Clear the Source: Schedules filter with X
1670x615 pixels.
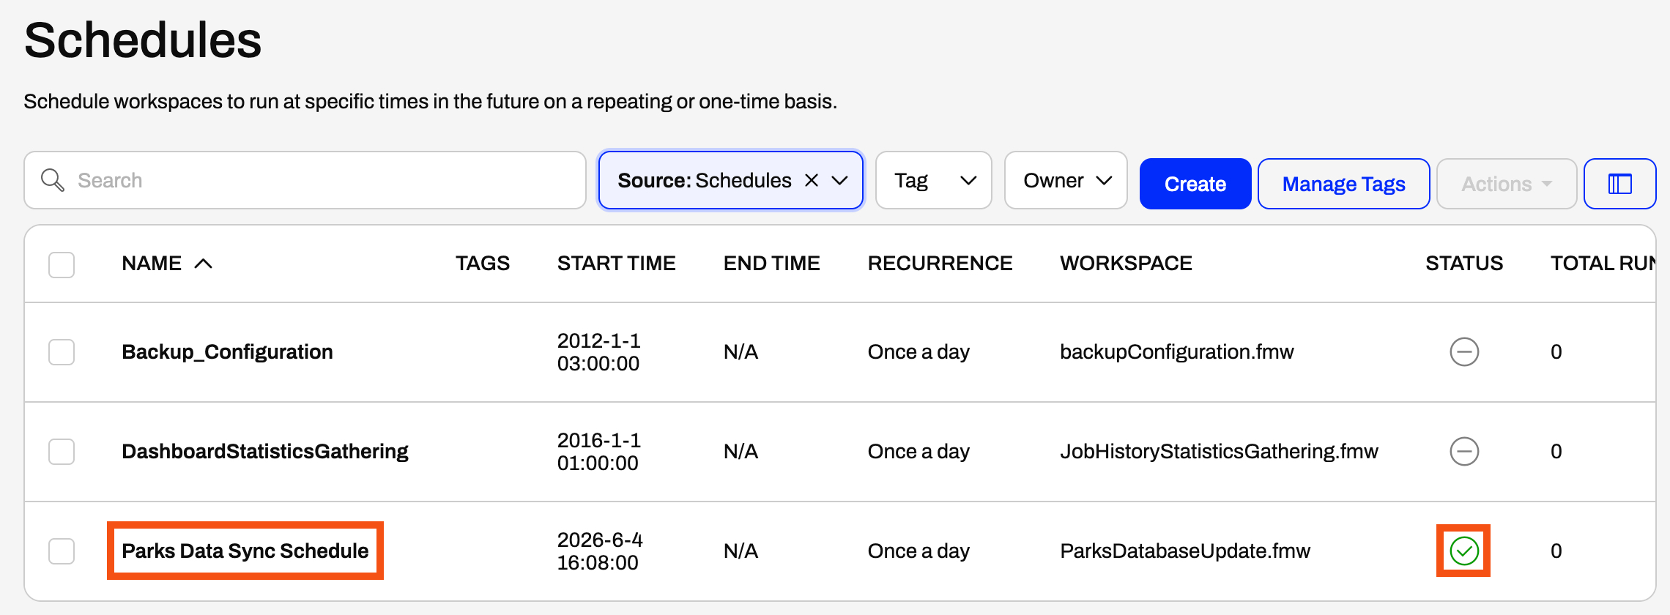point(812,180)
